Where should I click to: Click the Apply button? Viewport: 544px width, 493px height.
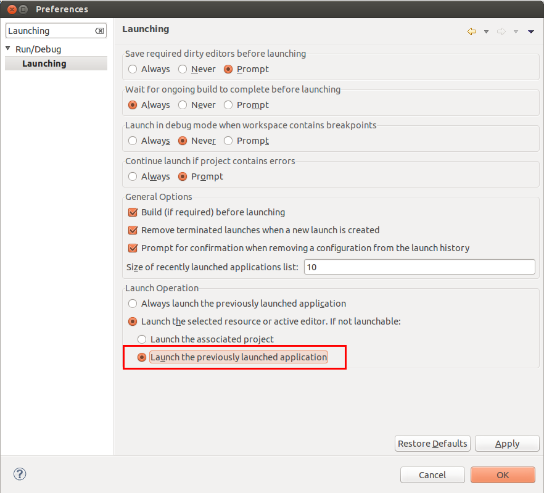pyautogui.click(x=507, y=444)
